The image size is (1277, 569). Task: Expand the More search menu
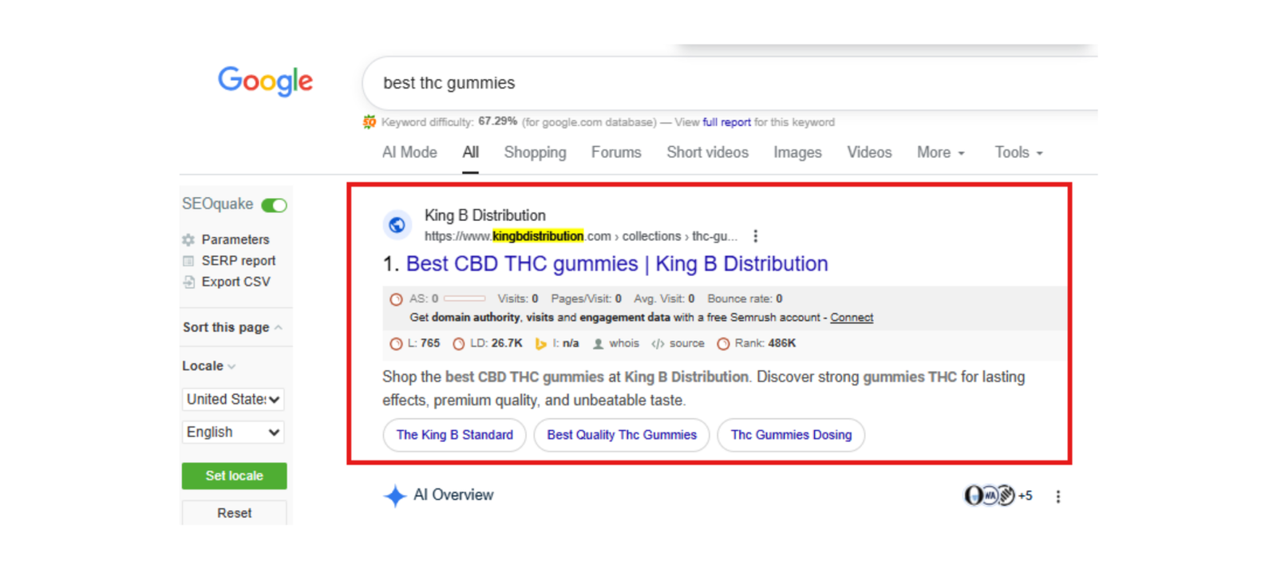point(940,152)
